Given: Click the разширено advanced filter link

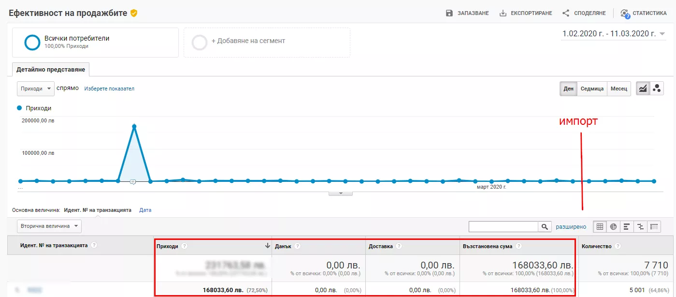Looking at the screenshot, I should [x=571, y=226].
